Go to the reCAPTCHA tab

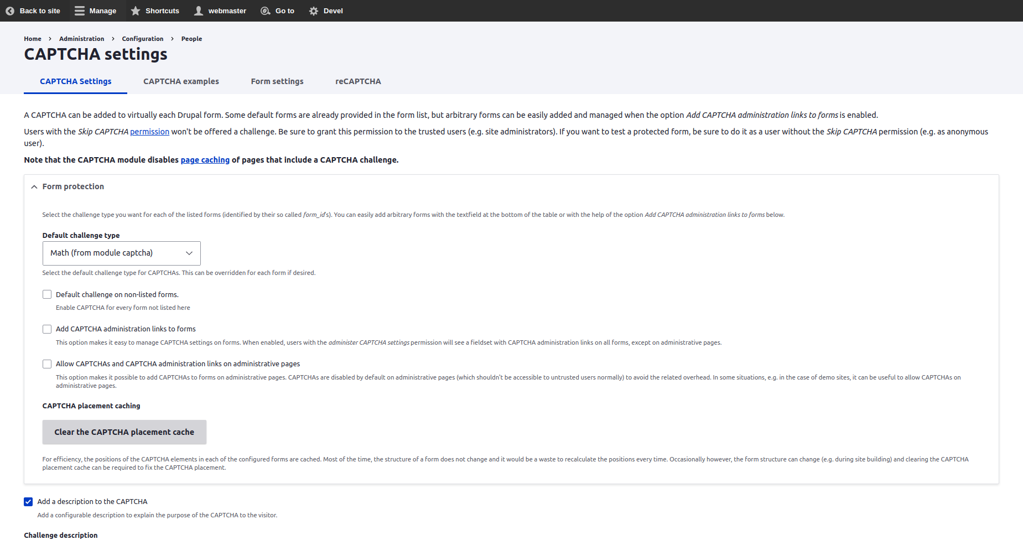click(x=358, y=81)
